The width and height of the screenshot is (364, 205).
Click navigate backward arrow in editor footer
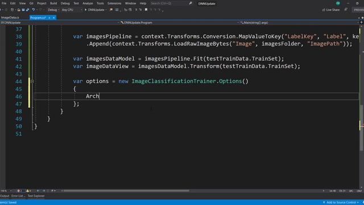pos(38,191)
